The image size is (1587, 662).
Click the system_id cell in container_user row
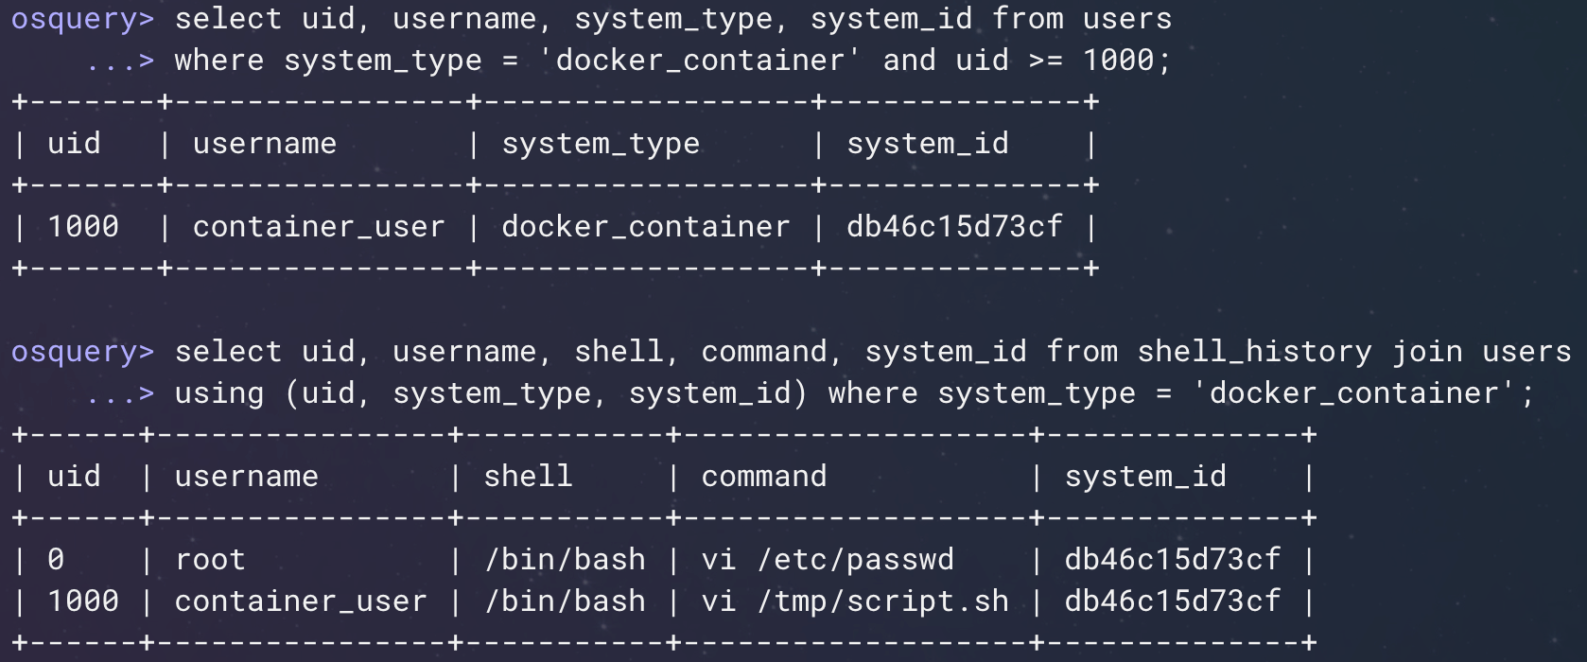tap(1173, 601)
